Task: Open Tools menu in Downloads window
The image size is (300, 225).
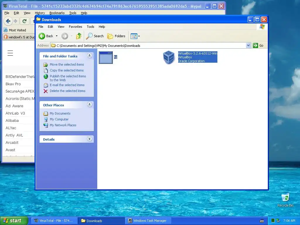Action: [91, 27]
